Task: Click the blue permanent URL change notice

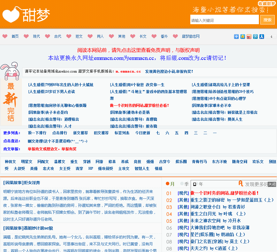Action: [137, 58]
